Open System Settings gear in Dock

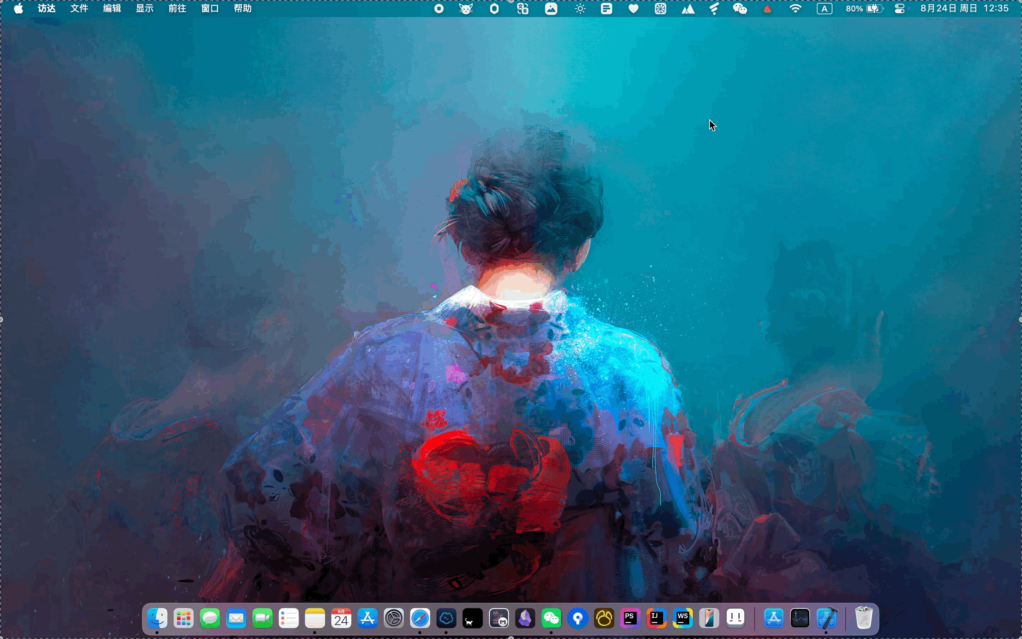pyautogui.click(x=394, y=618)
